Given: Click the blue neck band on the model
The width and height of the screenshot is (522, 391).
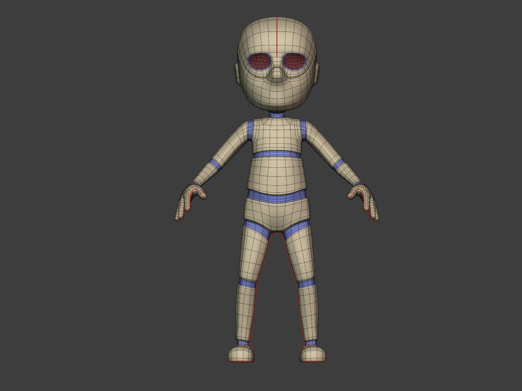Looking at the screenshot, I should coord(277,115).
